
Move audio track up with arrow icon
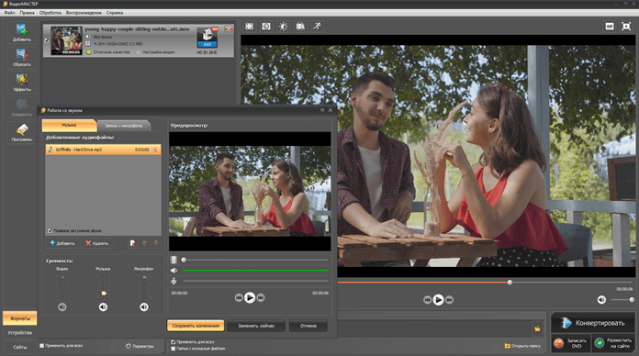(144, 243)
